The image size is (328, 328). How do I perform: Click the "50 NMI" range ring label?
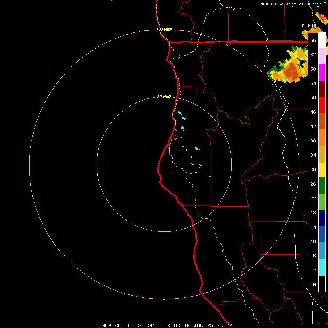164,97
